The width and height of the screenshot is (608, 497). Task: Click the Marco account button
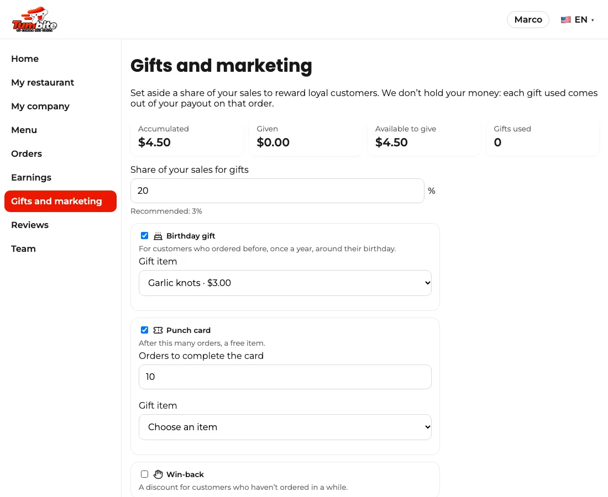click(528, 19)
